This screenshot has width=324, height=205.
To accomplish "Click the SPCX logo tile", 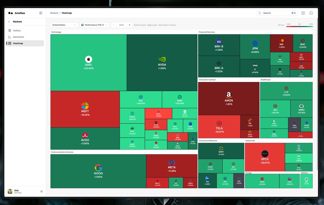I will pos(265,157).
